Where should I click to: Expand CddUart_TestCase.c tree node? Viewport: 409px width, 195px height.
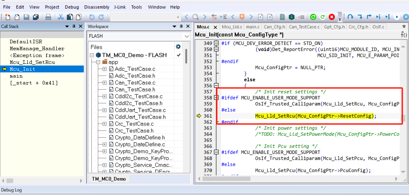(x=104, y=110)
